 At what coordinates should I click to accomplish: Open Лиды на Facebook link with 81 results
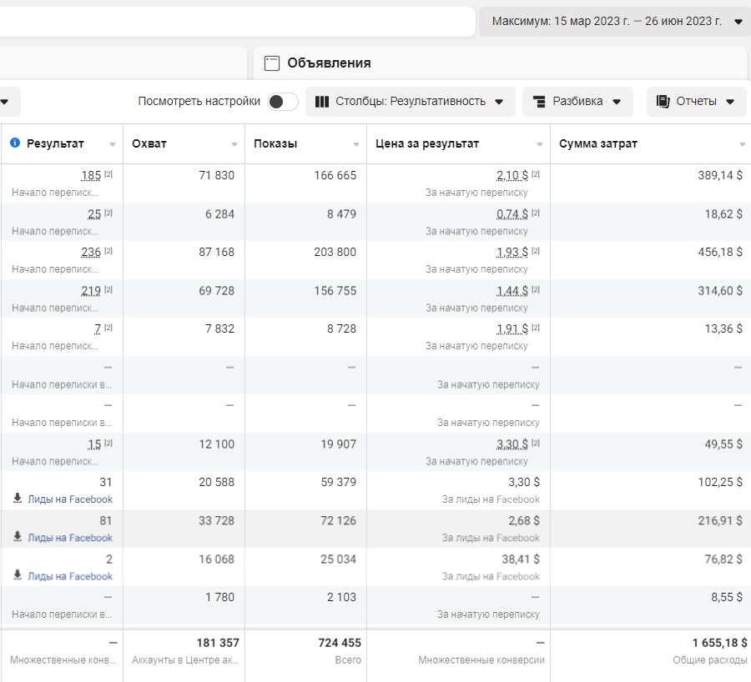pos(70,538)
